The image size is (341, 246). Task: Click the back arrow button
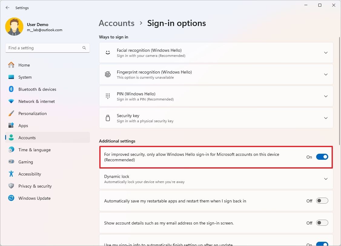7,8
